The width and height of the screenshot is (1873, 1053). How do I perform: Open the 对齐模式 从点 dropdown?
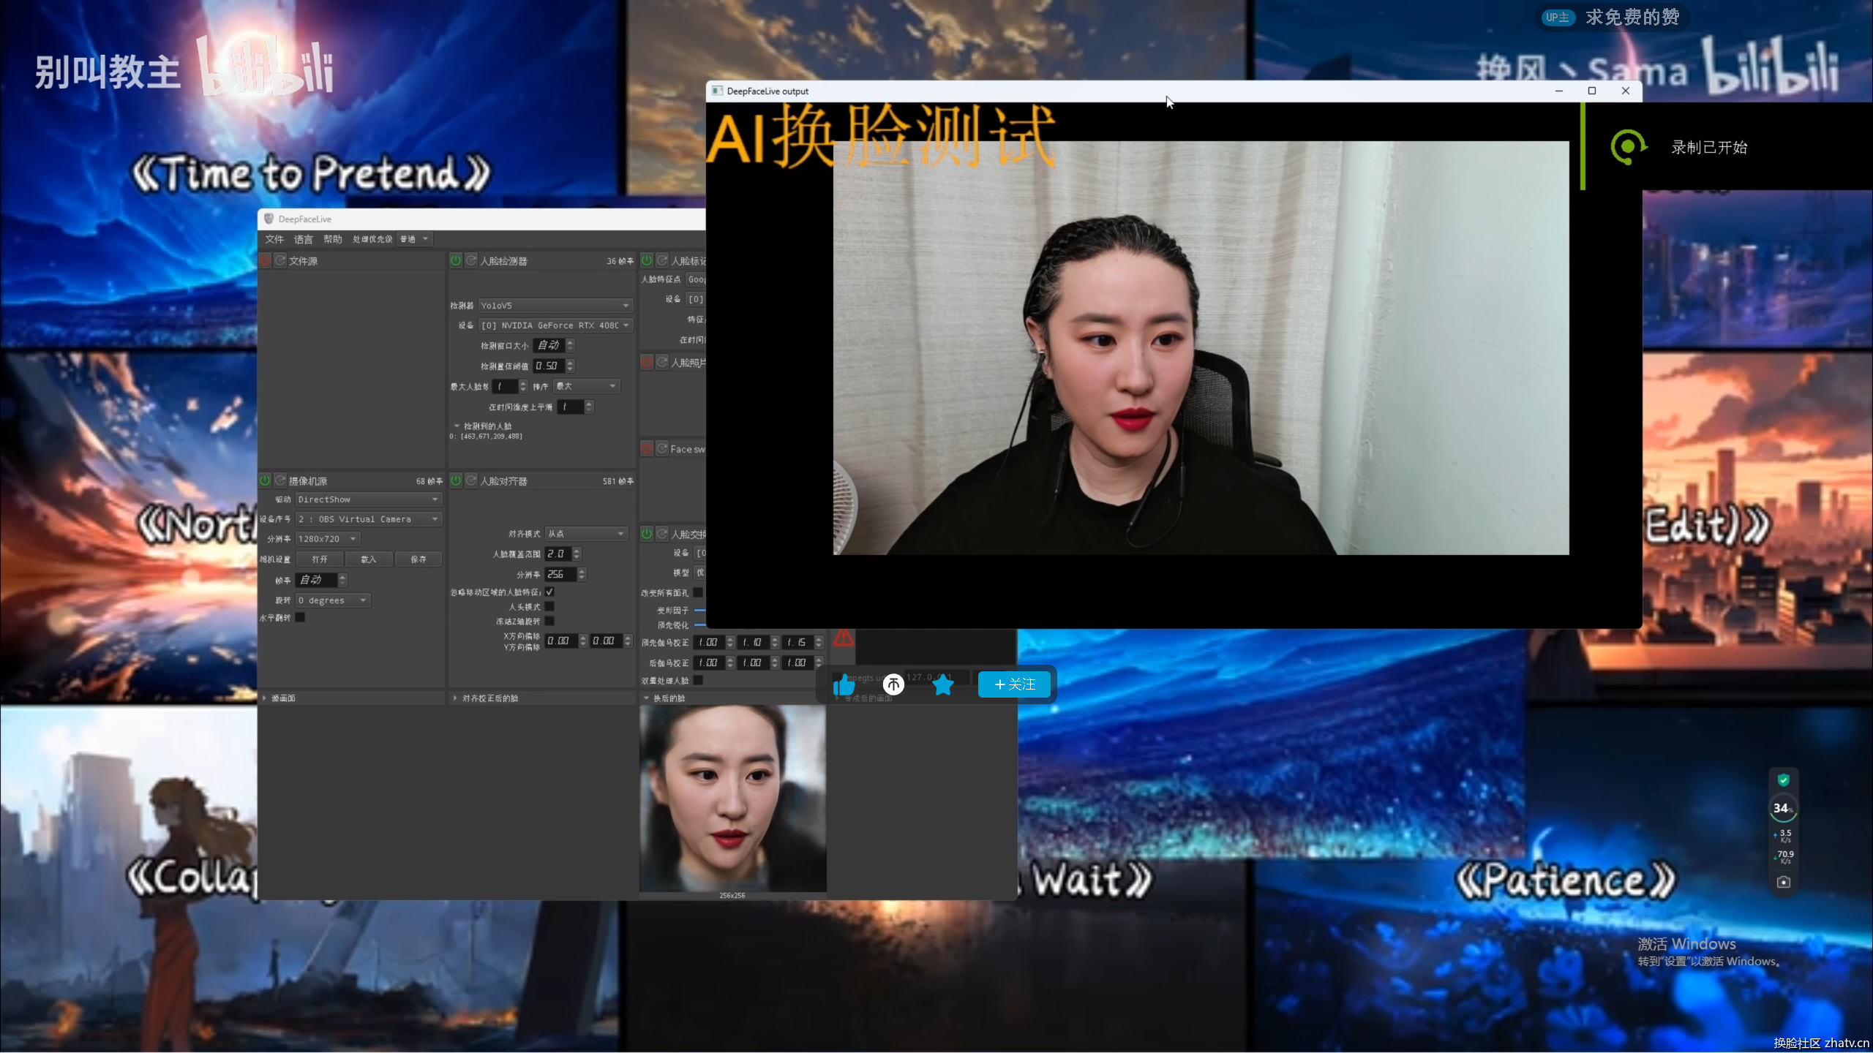587,534
